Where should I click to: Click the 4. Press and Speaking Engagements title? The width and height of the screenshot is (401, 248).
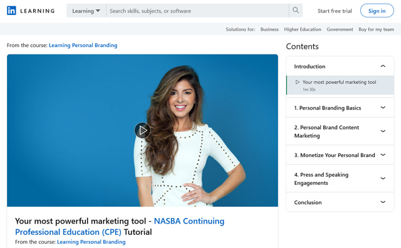pyautogui.click(x=321, y=178)
